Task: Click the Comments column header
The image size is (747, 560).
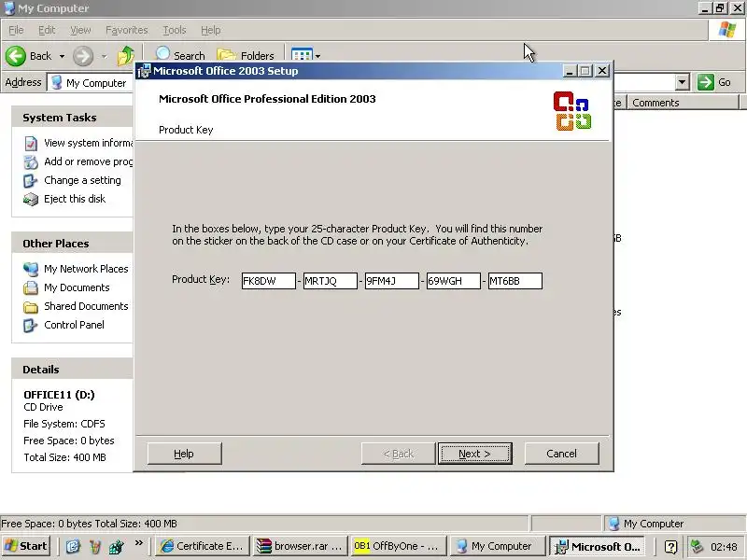Action: pos(683,103)
